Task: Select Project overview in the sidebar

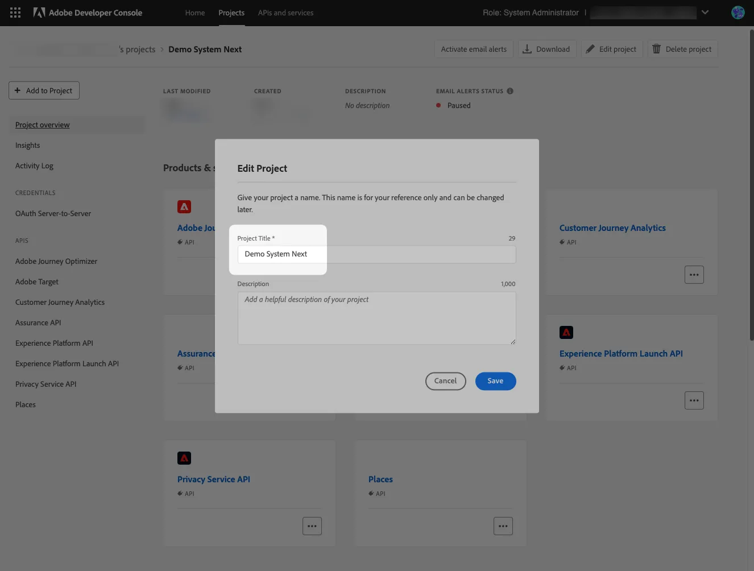Action: pyautogui.click(x=77, y=125)
